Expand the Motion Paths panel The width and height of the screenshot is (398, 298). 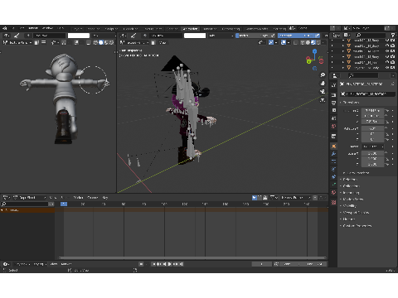(352, 199)
